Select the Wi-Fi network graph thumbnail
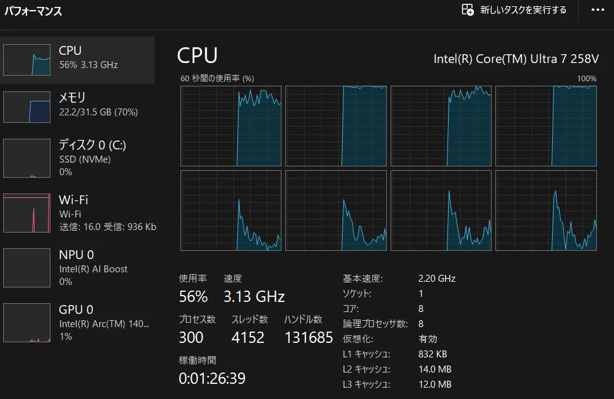 point(27,213)
